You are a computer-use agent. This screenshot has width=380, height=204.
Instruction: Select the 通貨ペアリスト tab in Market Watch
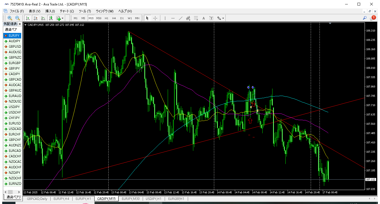(12, 197)
